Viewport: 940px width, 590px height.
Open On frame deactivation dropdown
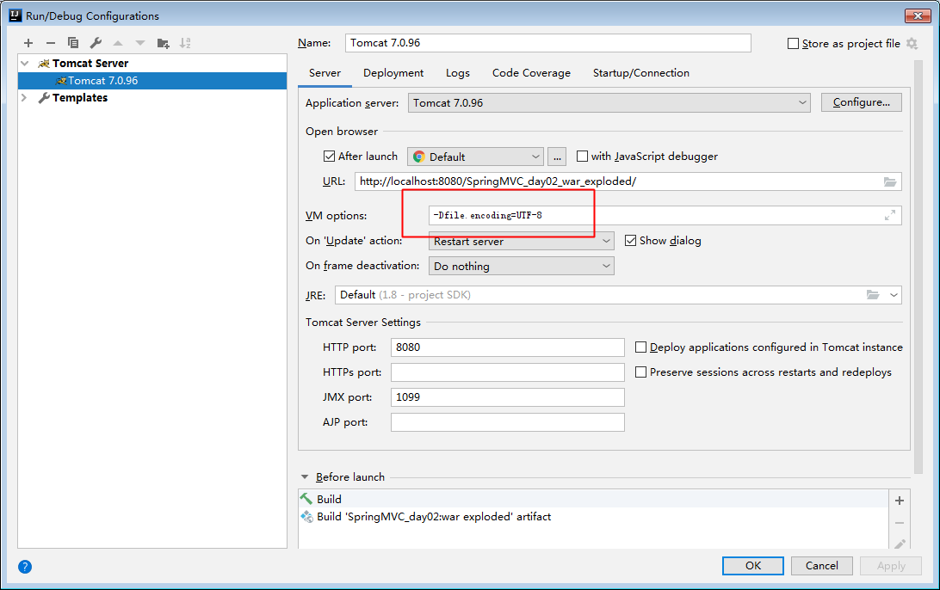[x=522, y=266]
